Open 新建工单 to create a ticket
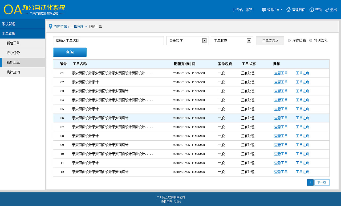Viewport: 341px width, 206px height. click(22, 43)
